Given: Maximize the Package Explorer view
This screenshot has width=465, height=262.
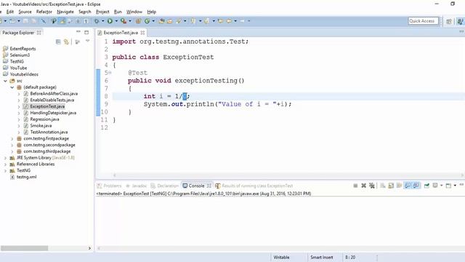Looking at the screenshot, I should click(x=86, y=32).
